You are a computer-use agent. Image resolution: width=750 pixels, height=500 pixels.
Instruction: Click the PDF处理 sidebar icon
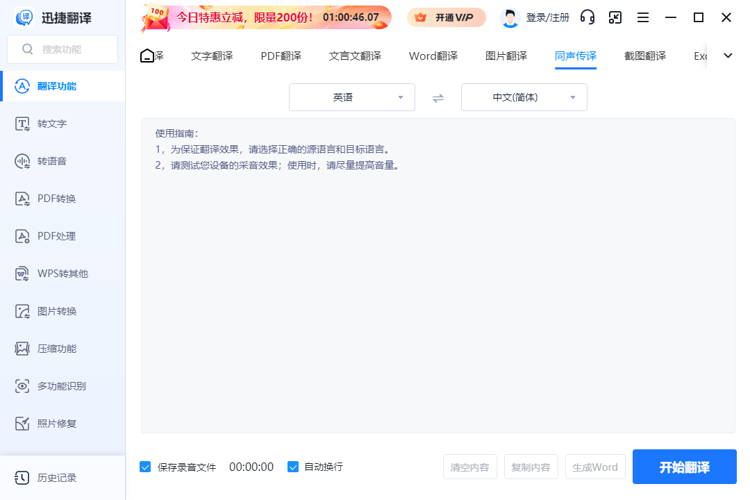point(22,236)
